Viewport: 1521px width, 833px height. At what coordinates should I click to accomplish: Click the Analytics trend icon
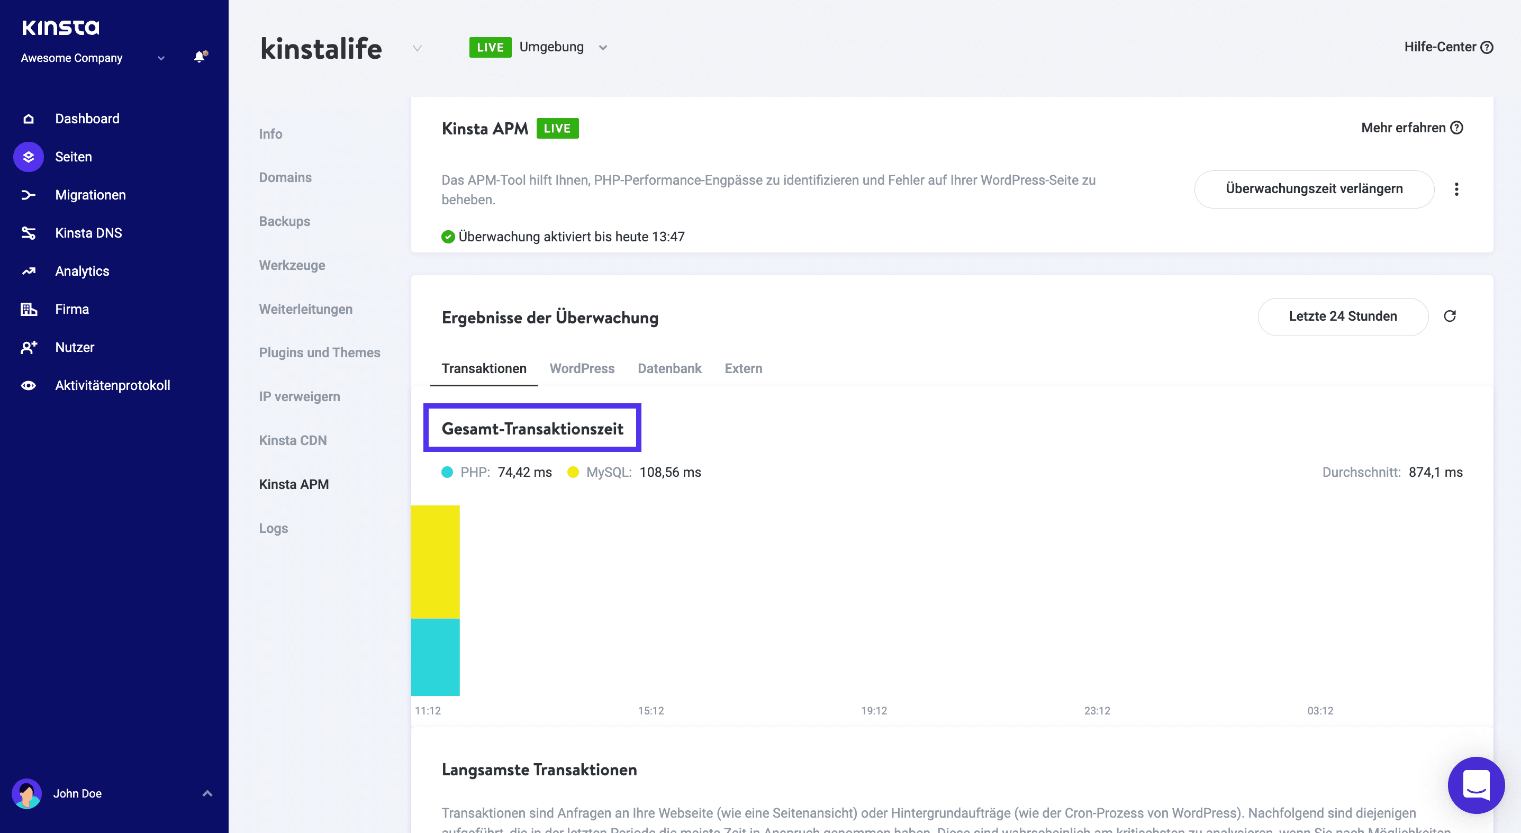click(x=29, y=271)
